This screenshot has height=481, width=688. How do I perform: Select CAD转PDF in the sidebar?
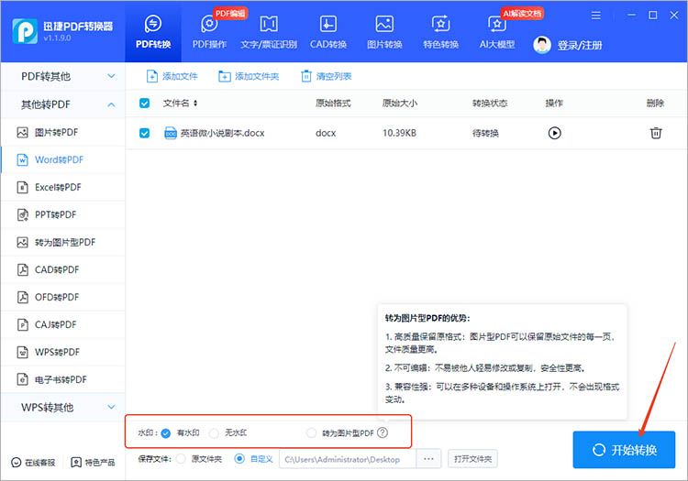pyautogui.click(x=63, y=270)
